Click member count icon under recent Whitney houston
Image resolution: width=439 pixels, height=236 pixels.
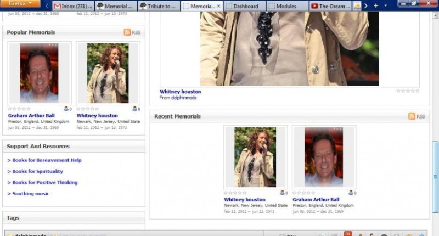(282, 193)
